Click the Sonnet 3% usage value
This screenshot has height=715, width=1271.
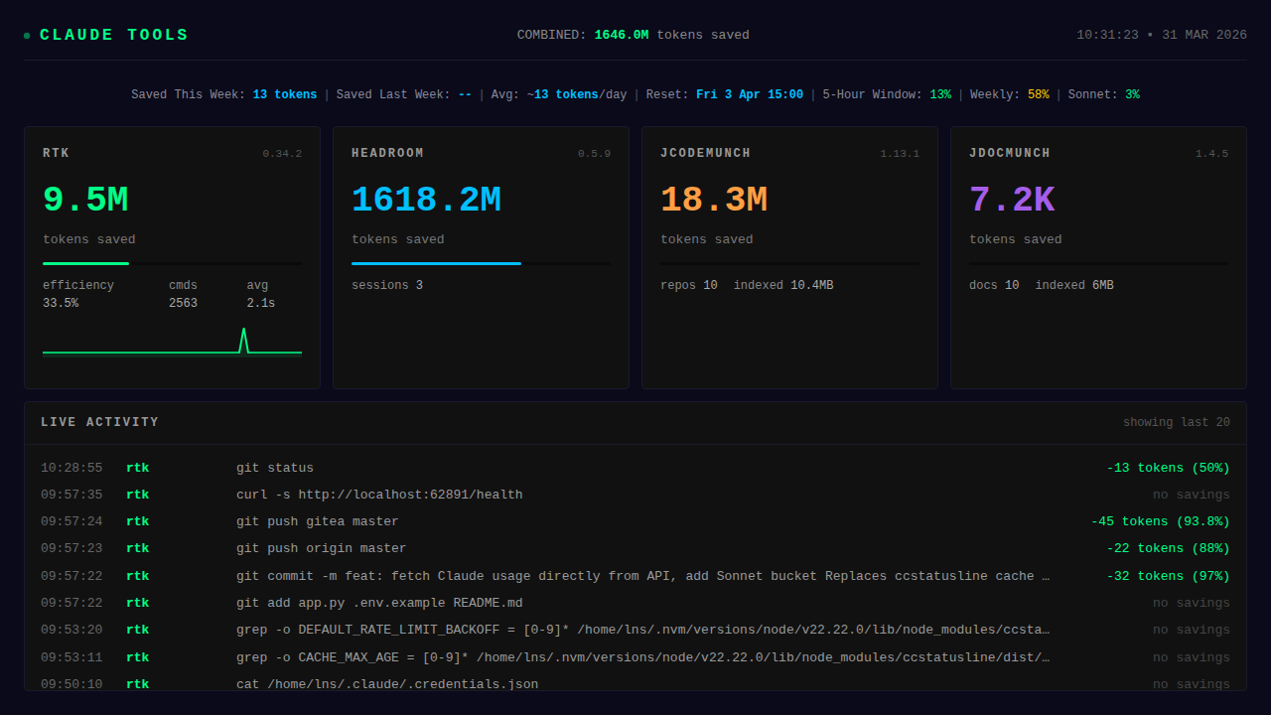[1133, 95]
